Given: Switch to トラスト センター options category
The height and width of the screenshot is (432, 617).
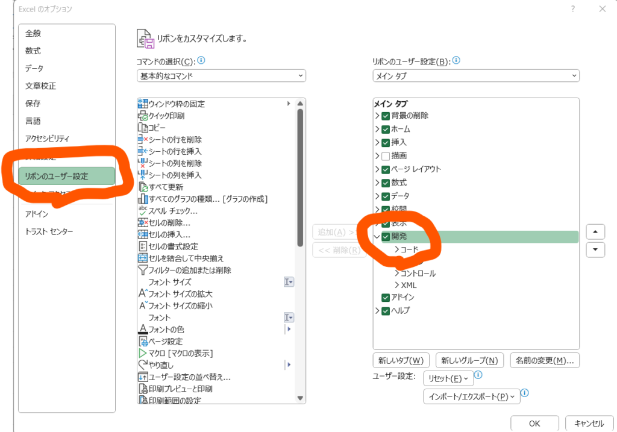Looking at the screenshot, I should click(x=48, y=231).
